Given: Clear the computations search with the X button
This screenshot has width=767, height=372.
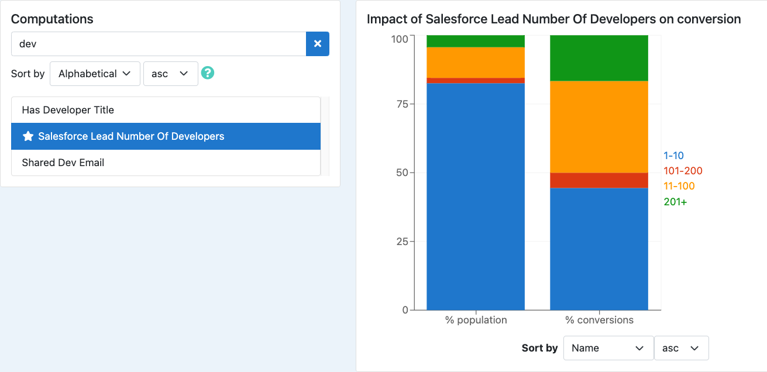Looking at the screenshot, I should tap(318, 44).
